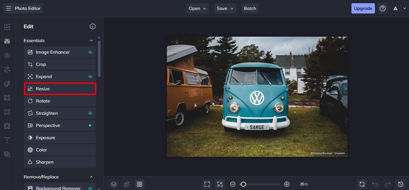Viewport: 409px width, 190px height.
Task: Select the Exposure tool
Action: [x=60, y=138]
